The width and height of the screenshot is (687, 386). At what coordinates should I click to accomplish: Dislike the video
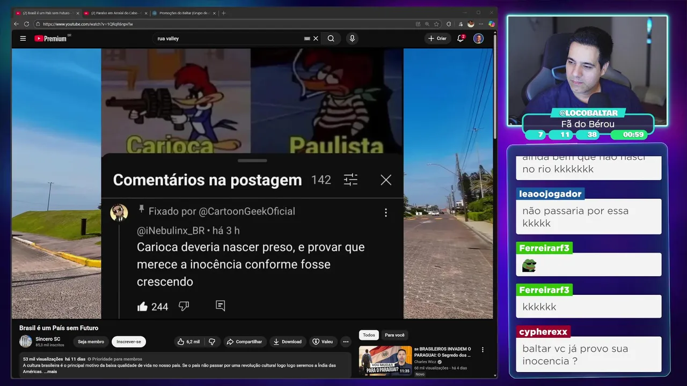pos(212,342)
